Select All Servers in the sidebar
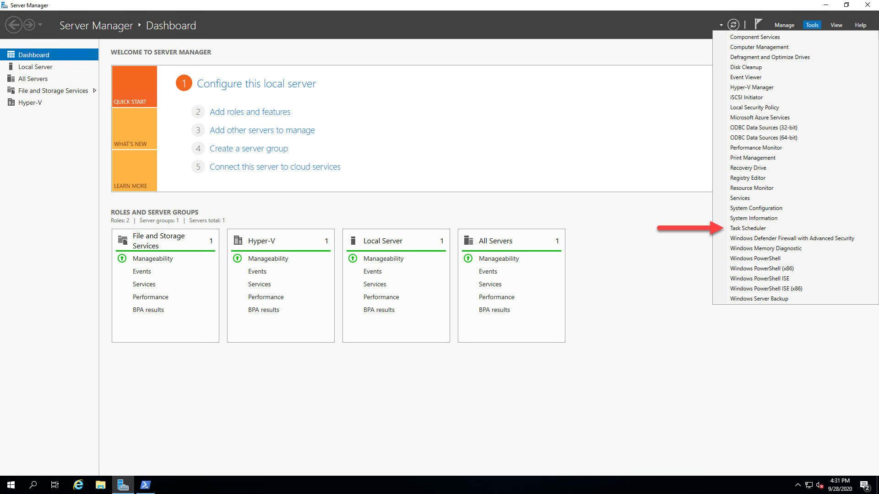The width and height of the screenshot is (879, 494). click(x=49, y=79)
